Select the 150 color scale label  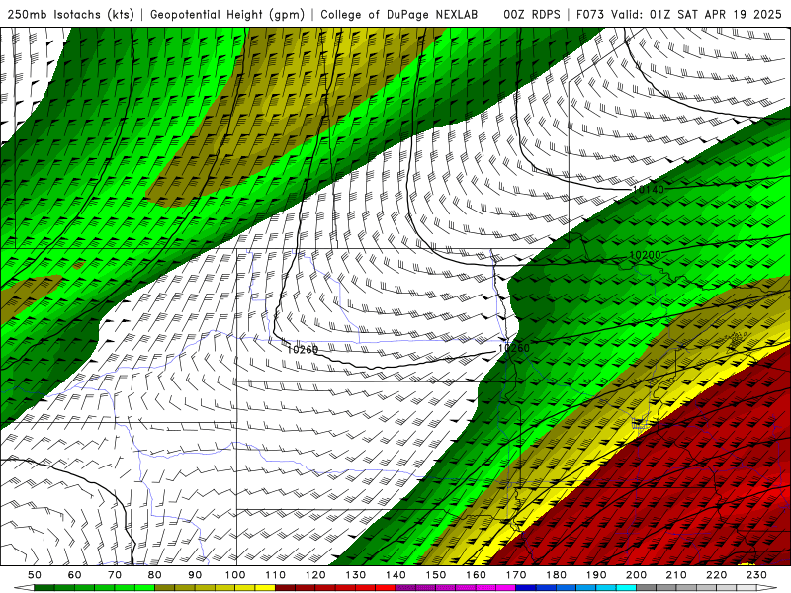point(436,575)
